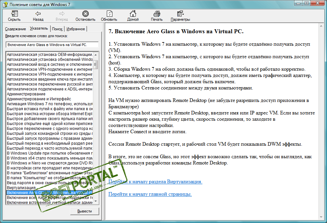Screen dimensions: 327x223
Task: Select 'Быстрый запуск программы с правами' entry
Action: [x=50, y=138]
